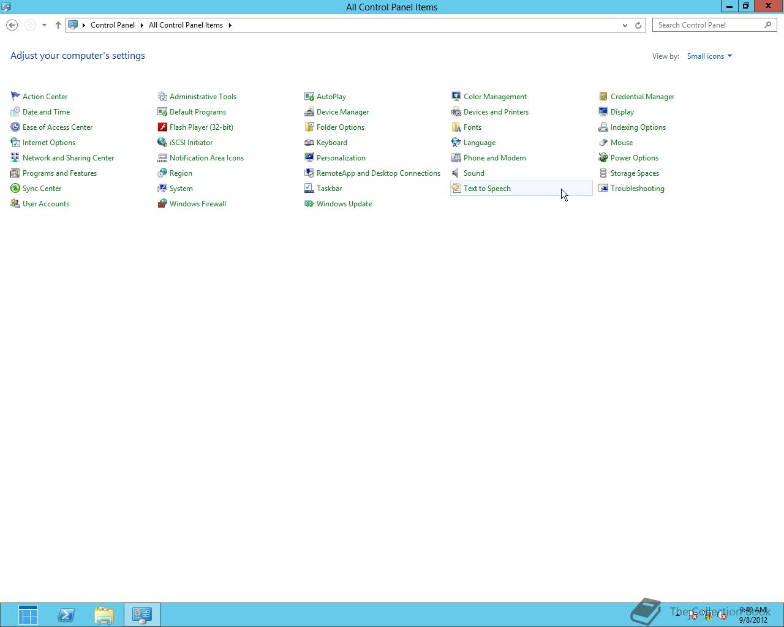Click the Storage Spaces icon
The image size is (784, 627).
603,173
